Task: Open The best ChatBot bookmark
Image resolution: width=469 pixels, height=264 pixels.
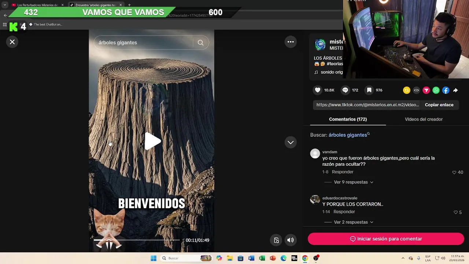Action: (x=46, y=25)
